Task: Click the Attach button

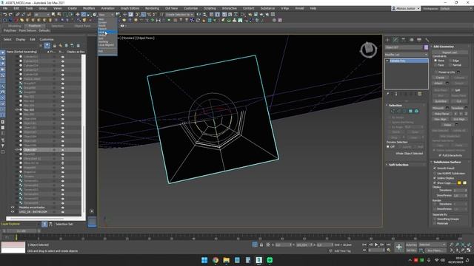Action: 438,83
